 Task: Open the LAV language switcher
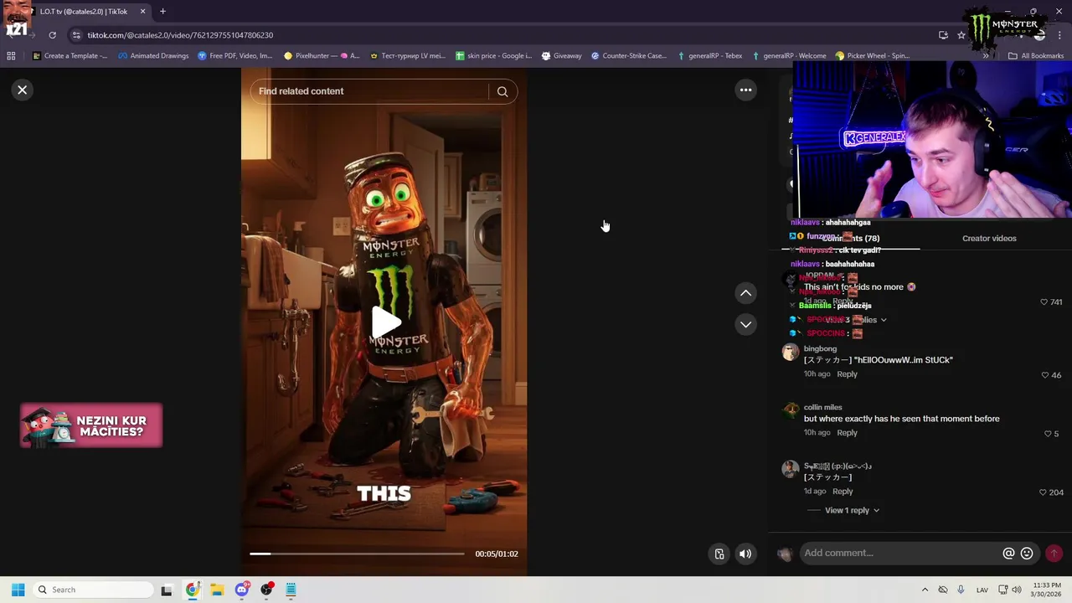click(x=982, y=590)
